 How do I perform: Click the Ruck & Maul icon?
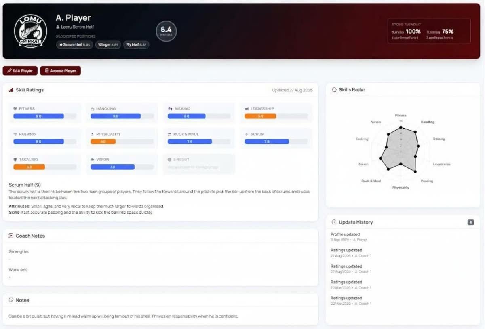click(x=170, y=134)
